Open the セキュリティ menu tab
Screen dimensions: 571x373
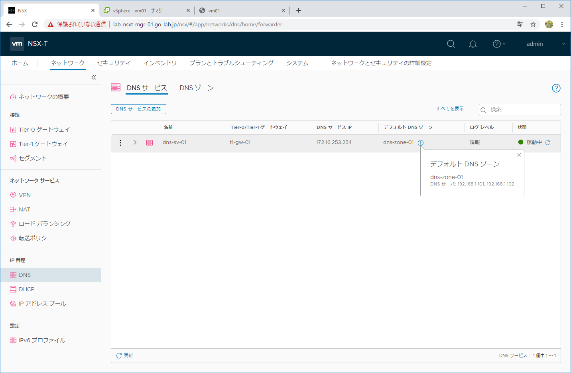click(x=114, y=63)
